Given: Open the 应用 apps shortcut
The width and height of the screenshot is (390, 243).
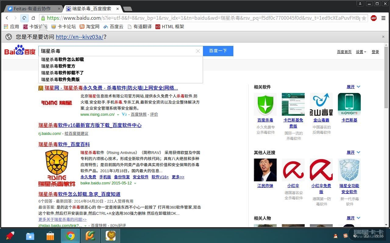Looking at the screenshot, I should [11, 27].
